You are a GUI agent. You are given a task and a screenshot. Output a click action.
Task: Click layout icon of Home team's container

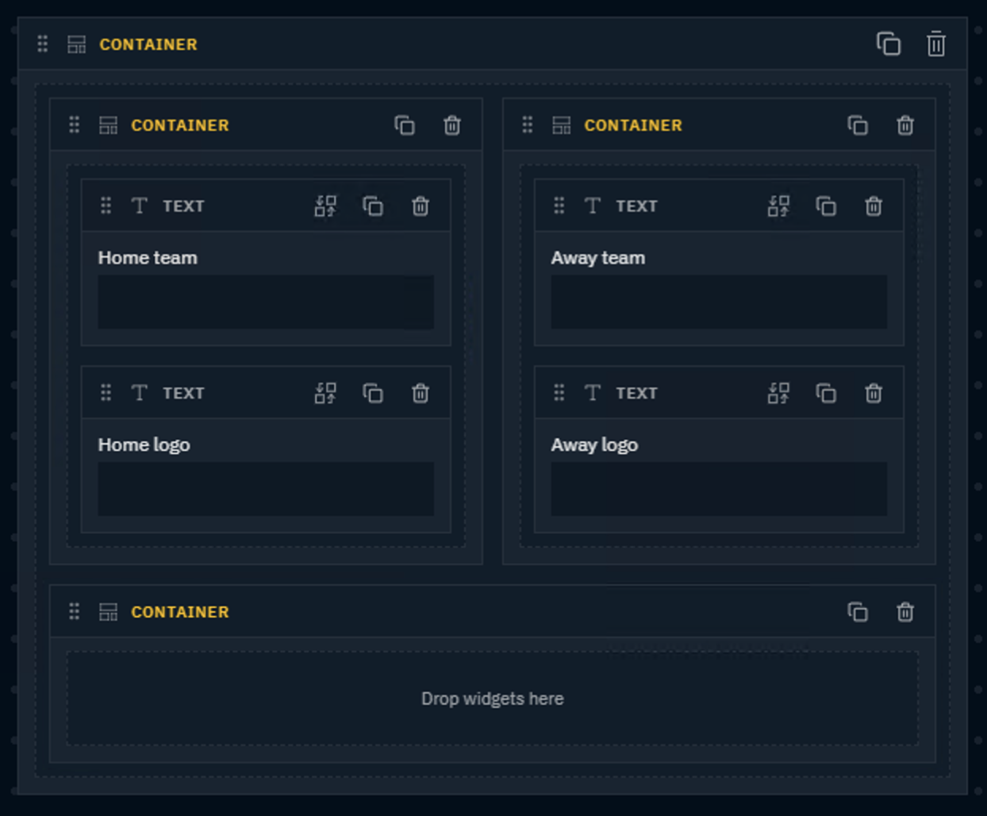point(108,125)
